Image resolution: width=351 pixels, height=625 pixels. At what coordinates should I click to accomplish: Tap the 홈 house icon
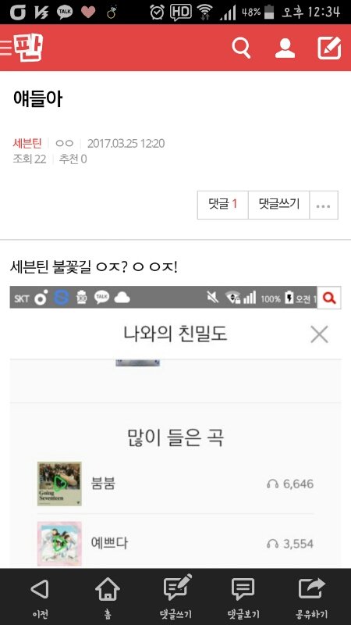108,596
